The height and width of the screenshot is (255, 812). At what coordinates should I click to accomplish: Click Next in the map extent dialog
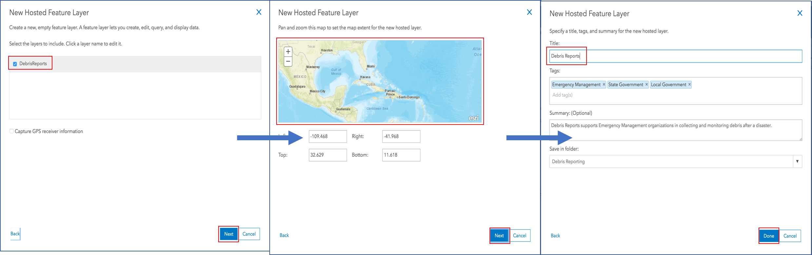click(x=499, y=235)
